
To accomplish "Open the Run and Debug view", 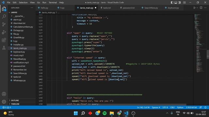I will click(4, 32).
